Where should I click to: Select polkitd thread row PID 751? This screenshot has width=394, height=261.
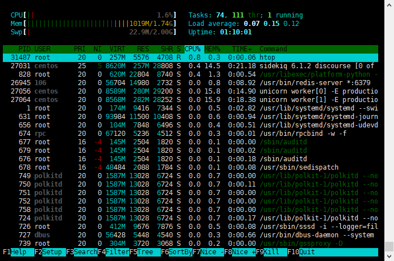pyautogui.click(x=190, y=193)
